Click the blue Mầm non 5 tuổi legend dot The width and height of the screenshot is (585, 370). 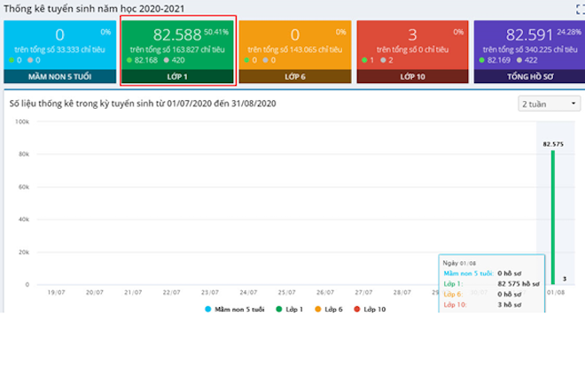pos(209,309)
